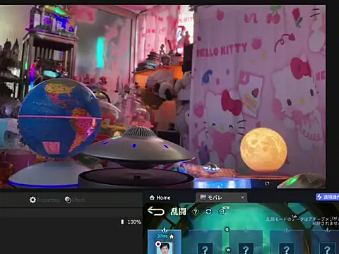Click the battery icon beside 100%
The width and height of the screenshot is (339, 254).
[x=122, y=222]
